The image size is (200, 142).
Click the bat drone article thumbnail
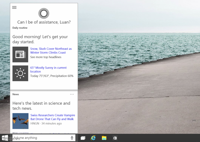tap(20, 121)
